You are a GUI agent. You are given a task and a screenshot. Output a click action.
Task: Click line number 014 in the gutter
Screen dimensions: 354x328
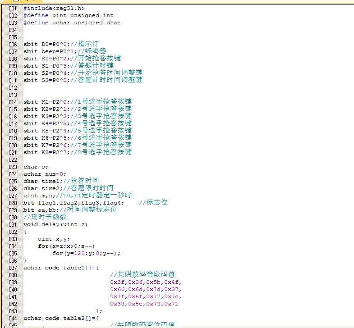pyautogui.click(x=13, y=102)
